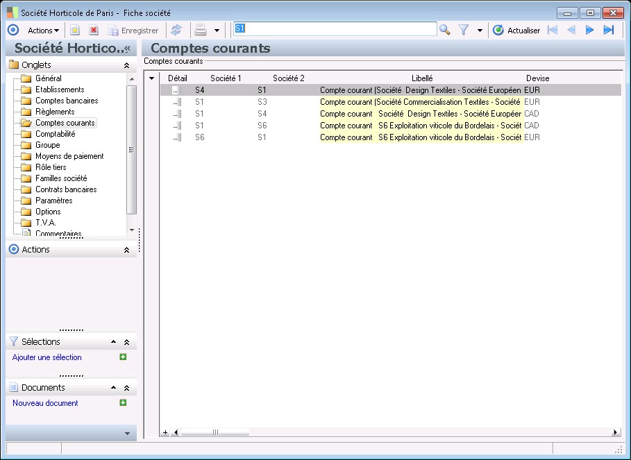Click the Nouveau document link
This screenshot has height=460, width=631.
(x=45, y=403)
